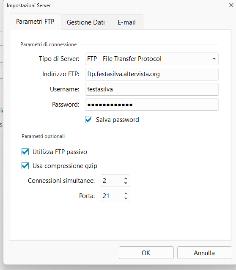Switch to the Gestione Dati tab
The width and height of the screenshot is (236, 270).
(86, 22)
